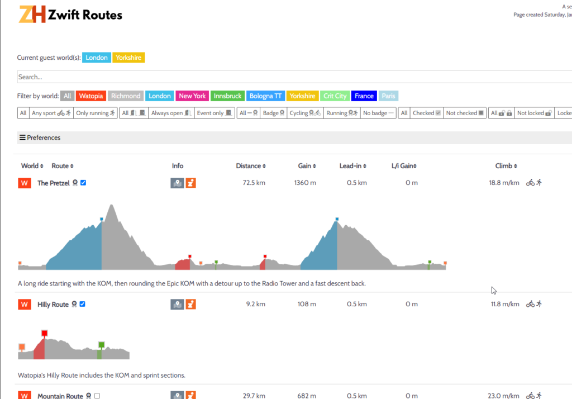
Task: Click the orange route info icon beside Hilly Route
Action: (190, 304)
